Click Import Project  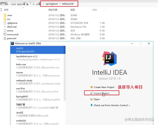click(x=101, y=93)
